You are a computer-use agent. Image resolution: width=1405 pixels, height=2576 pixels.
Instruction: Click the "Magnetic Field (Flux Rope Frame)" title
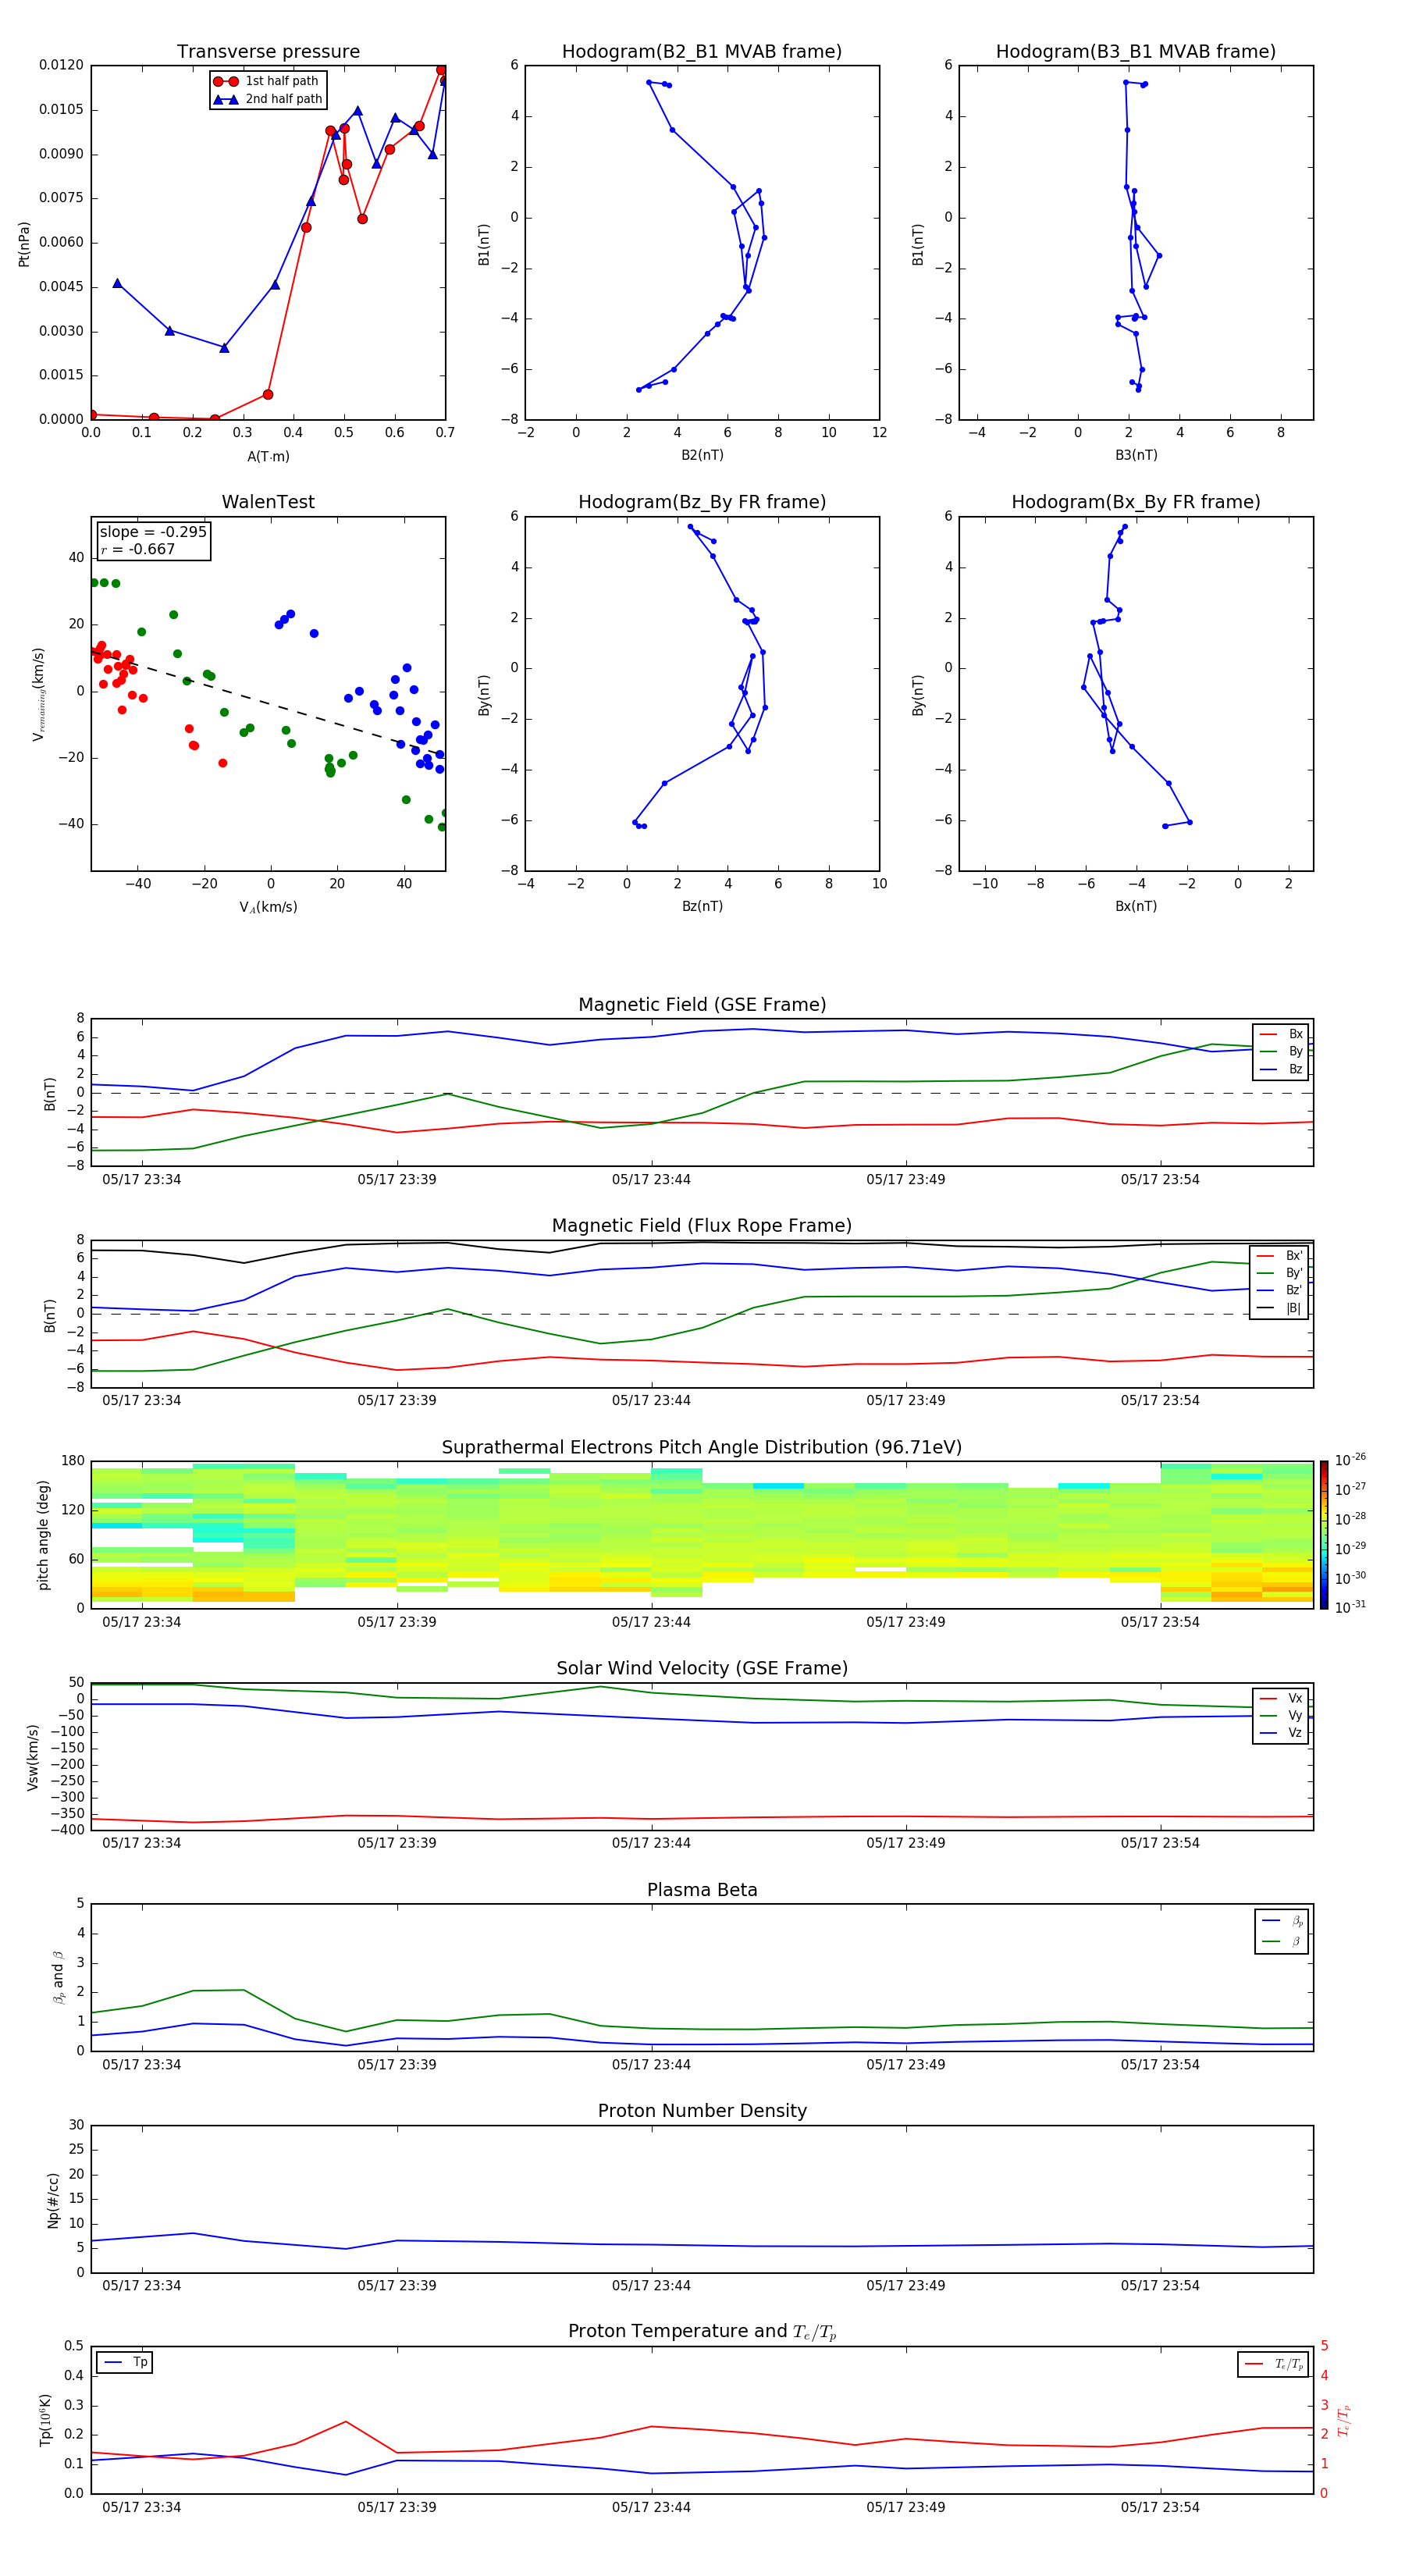(702, 1226)
